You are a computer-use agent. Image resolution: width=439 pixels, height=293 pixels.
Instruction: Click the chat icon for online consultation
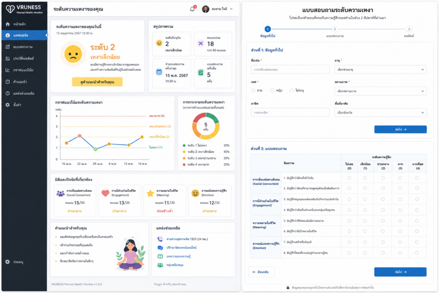tap(160, 248)
